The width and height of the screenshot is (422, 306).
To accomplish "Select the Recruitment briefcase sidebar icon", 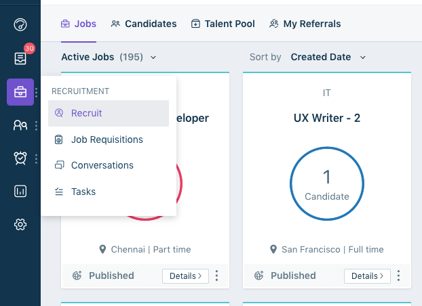I will (x=20, y=92).
